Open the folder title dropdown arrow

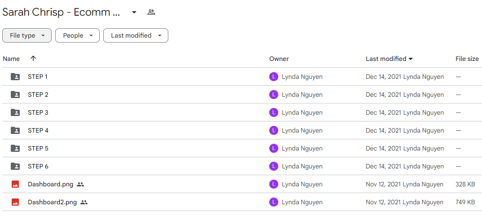click(x=134, y=12)
